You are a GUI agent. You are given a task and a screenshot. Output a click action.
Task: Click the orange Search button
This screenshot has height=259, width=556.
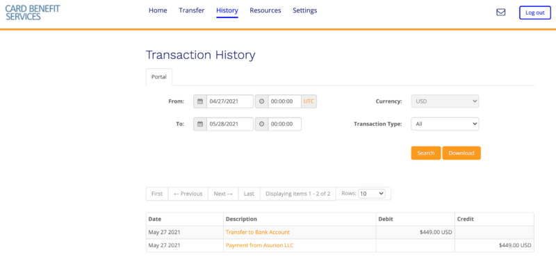coord(426,153)
